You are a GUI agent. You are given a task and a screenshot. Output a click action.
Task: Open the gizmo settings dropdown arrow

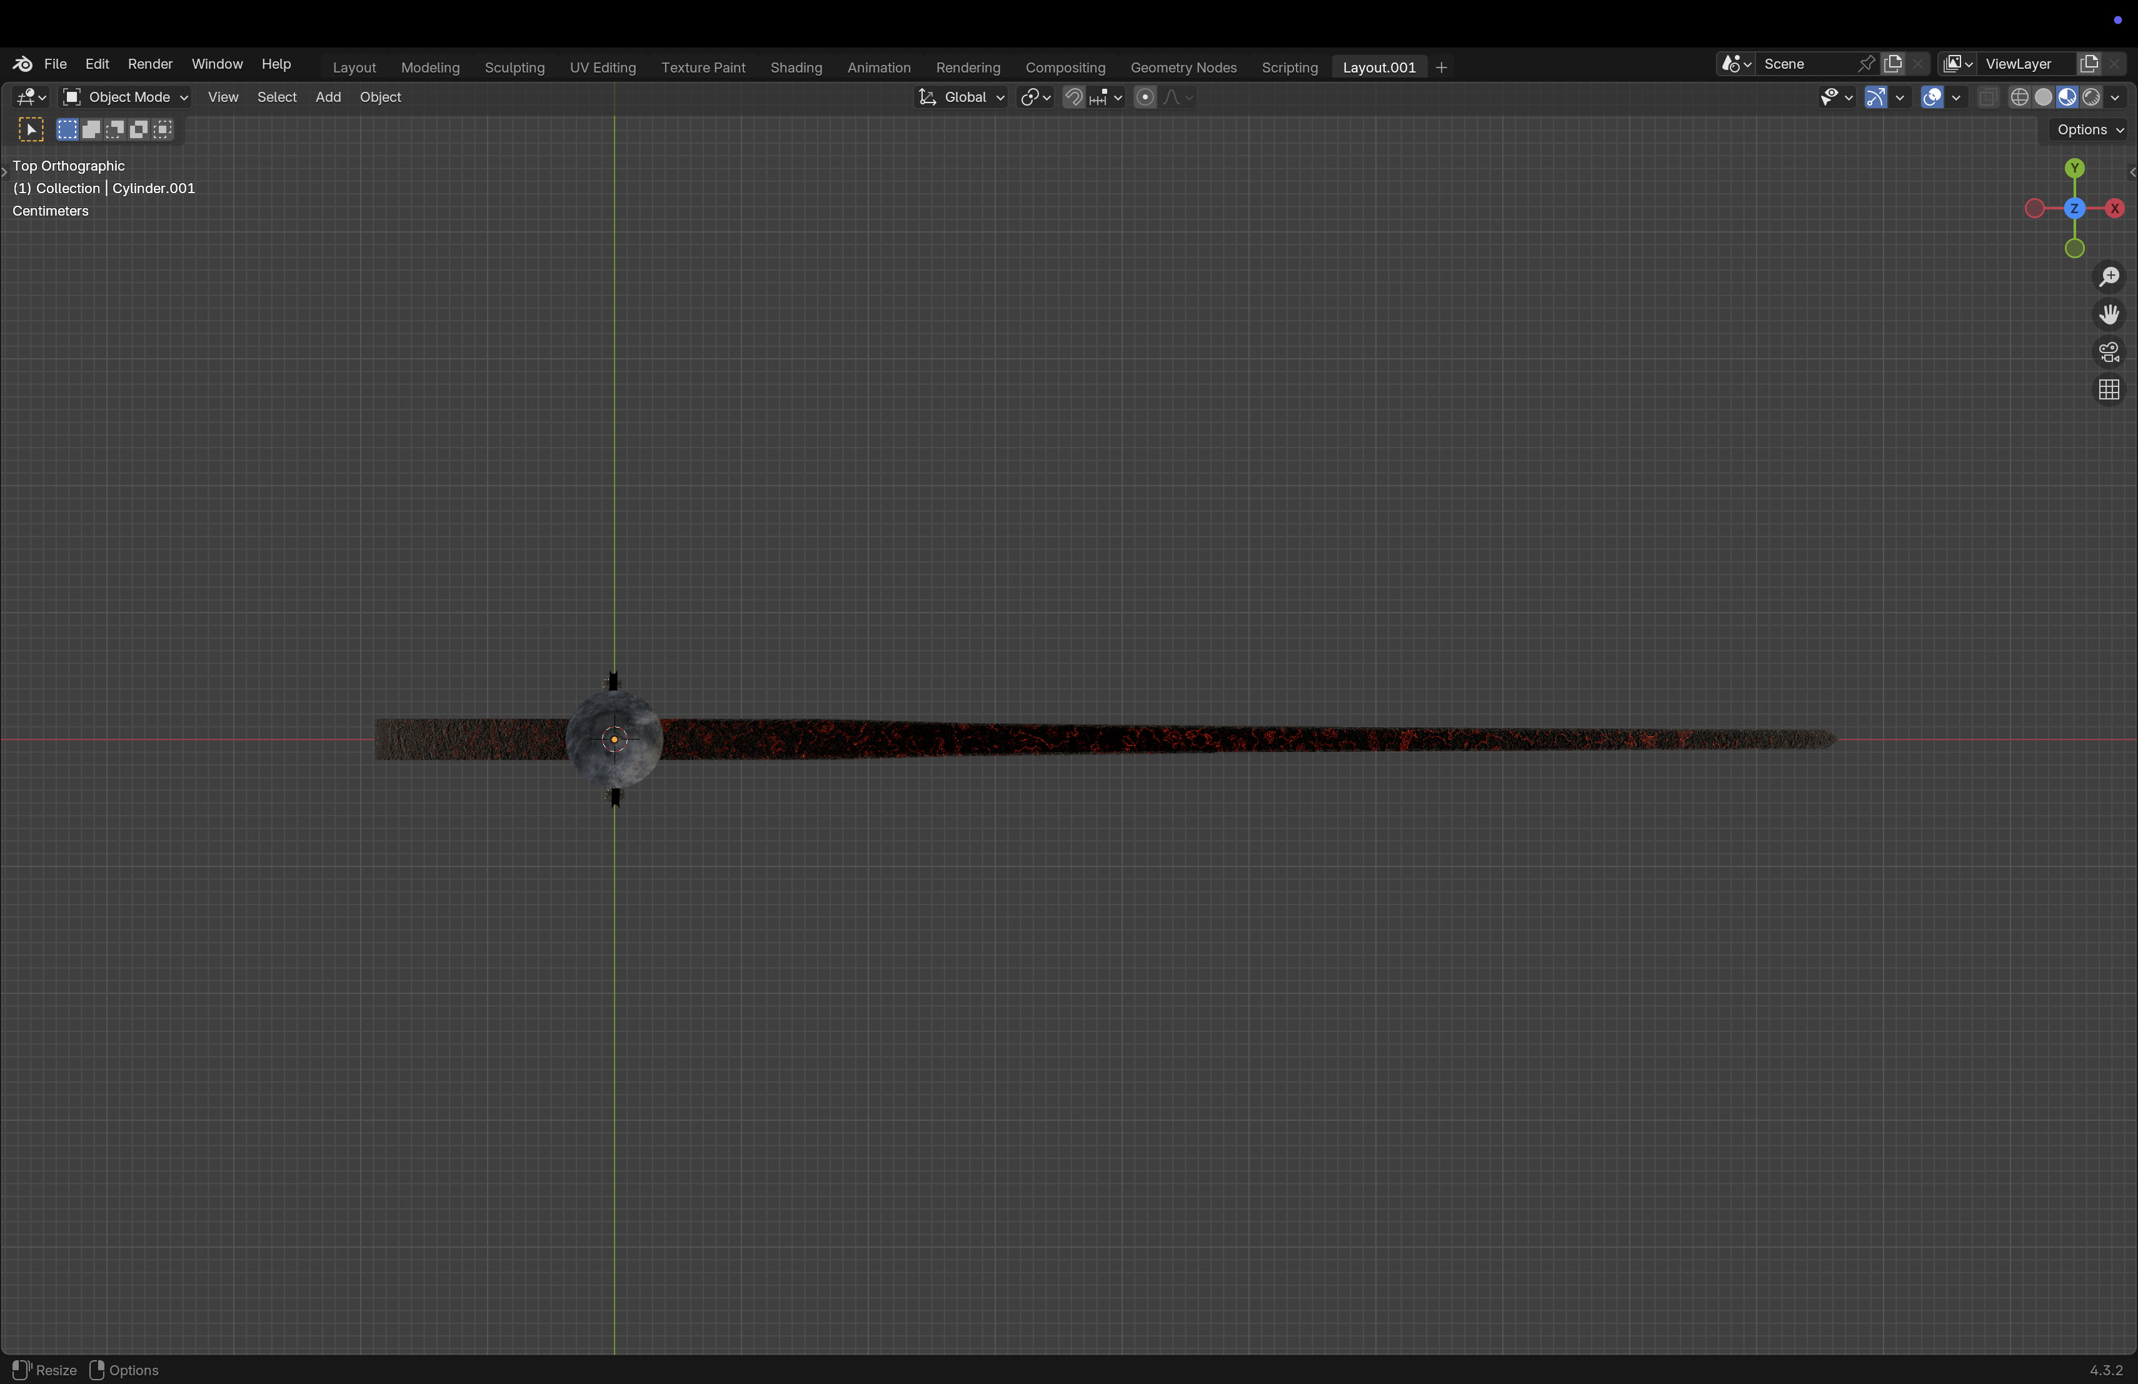tap(1900, 97)
